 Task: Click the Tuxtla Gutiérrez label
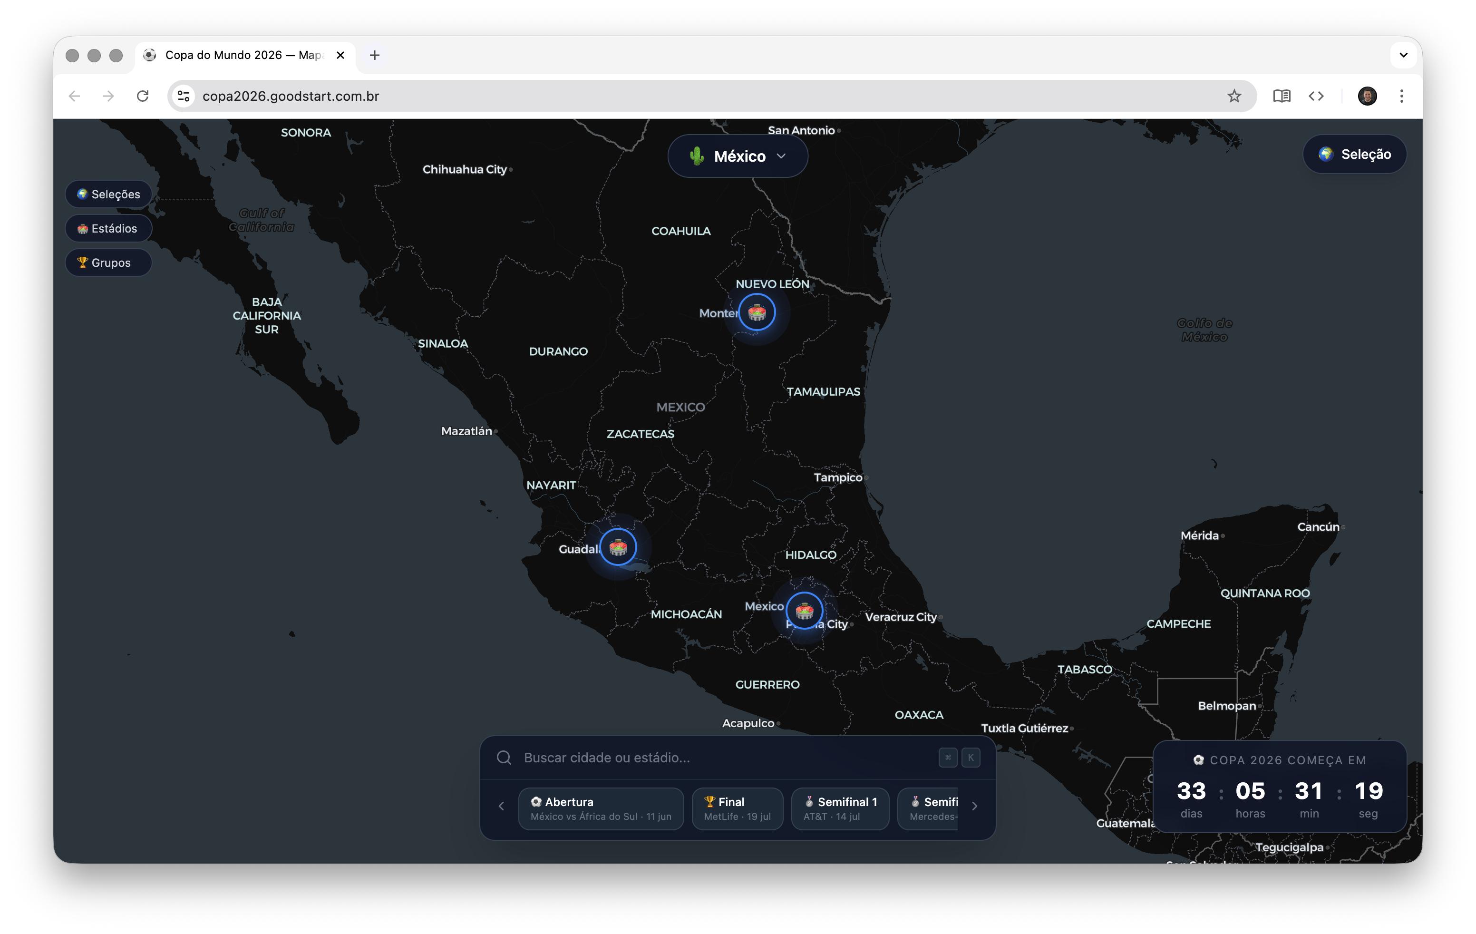tap(1024, 729)
